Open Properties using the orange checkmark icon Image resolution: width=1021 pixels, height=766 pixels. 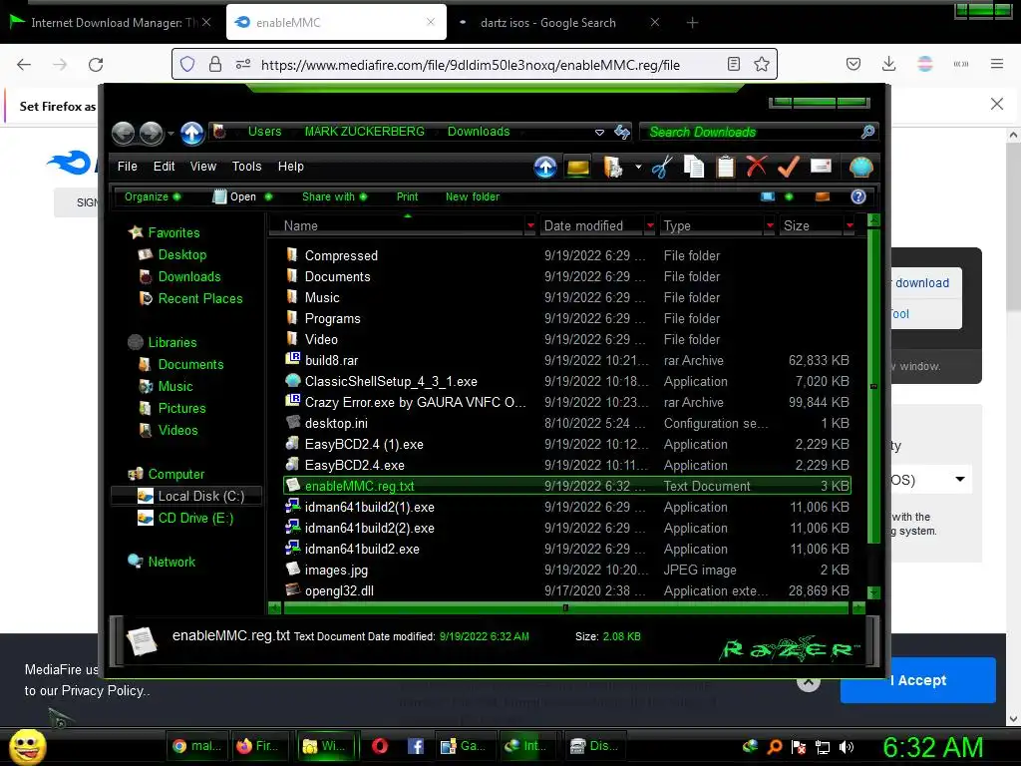click(x=788, y=167)
